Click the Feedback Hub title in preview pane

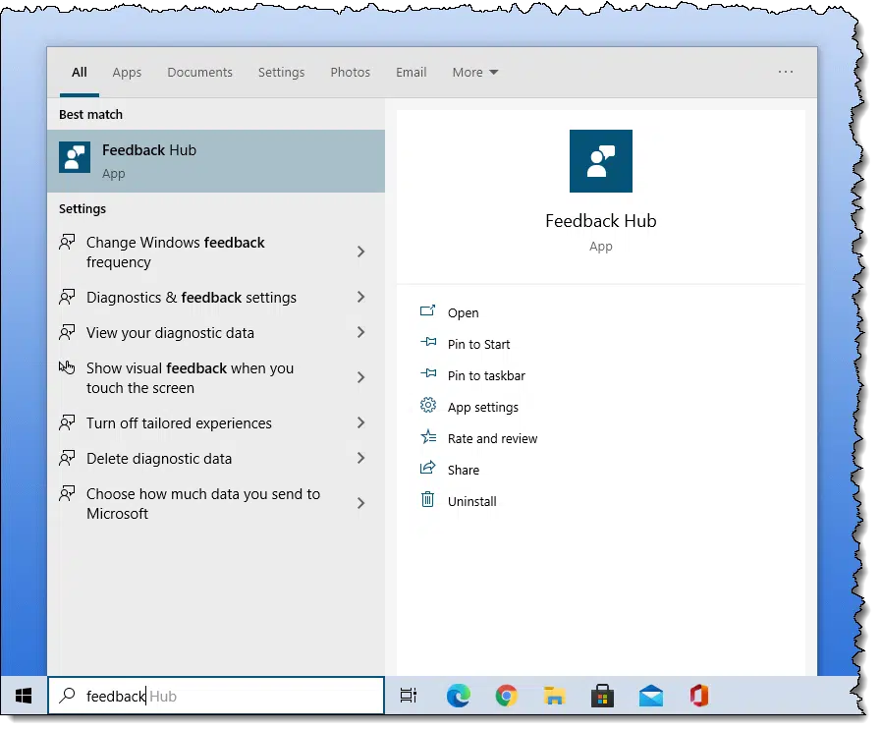pyautogui.click(x=601, y=221)
